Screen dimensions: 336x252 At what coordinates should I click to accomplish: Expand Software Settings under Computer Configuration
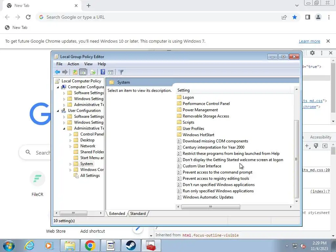(64, 93)
